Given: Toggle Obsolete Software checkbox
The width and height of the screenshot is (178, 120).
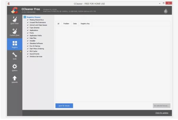Looking at the screenshot, I should (28, 43).
